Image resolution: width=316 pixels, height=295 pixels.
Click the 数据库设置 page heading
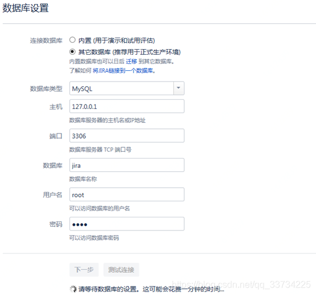point(26,8)
